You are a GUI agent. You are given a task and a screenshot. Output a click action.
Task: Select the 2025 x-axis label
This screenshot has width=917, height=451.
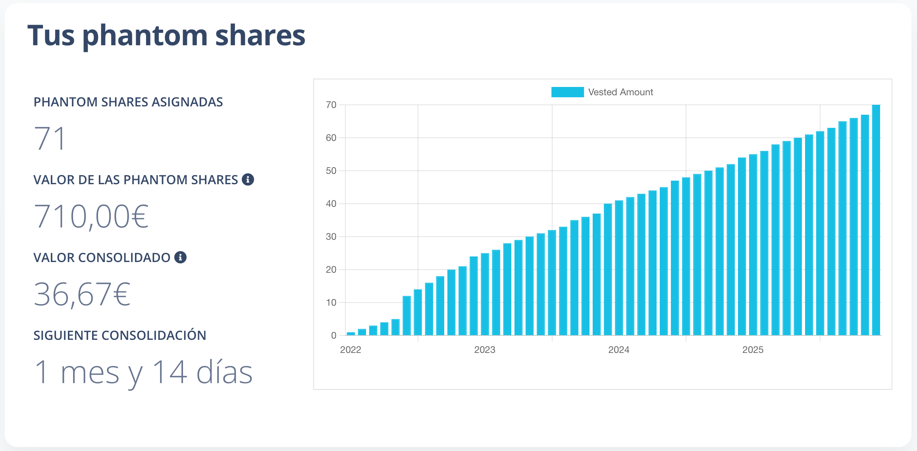point(753,350)
